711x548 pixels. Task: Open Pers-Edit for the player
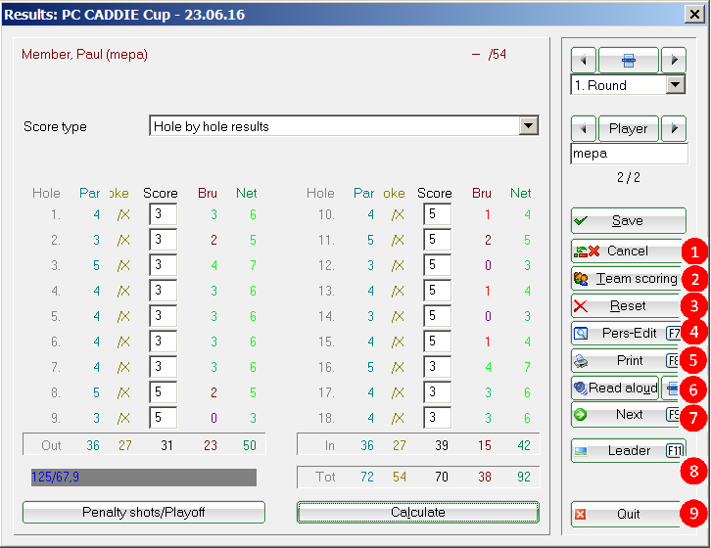[627, 333]
